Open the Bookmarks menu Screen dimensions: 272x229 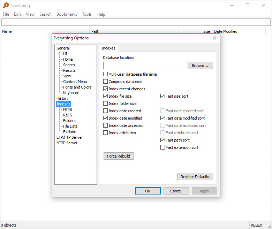67,14
